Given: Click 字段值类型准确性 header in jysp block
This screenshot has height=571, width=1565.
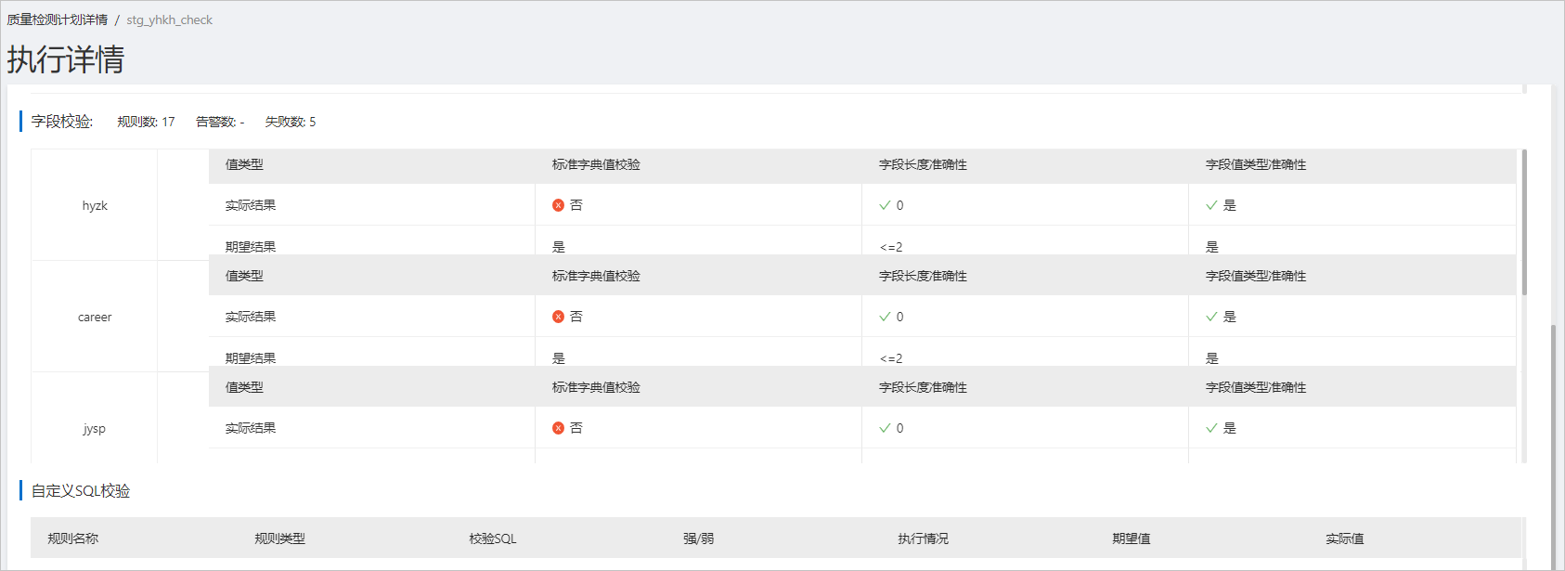Looking at the screenshot, I should (x=1256, y=387).
